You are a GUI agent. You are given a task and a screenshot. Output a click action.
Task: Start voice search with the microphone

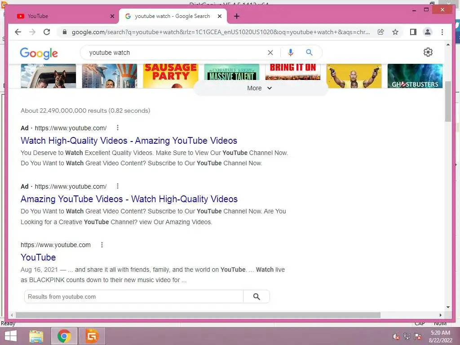pyautogui.click(x=291, y=53)
